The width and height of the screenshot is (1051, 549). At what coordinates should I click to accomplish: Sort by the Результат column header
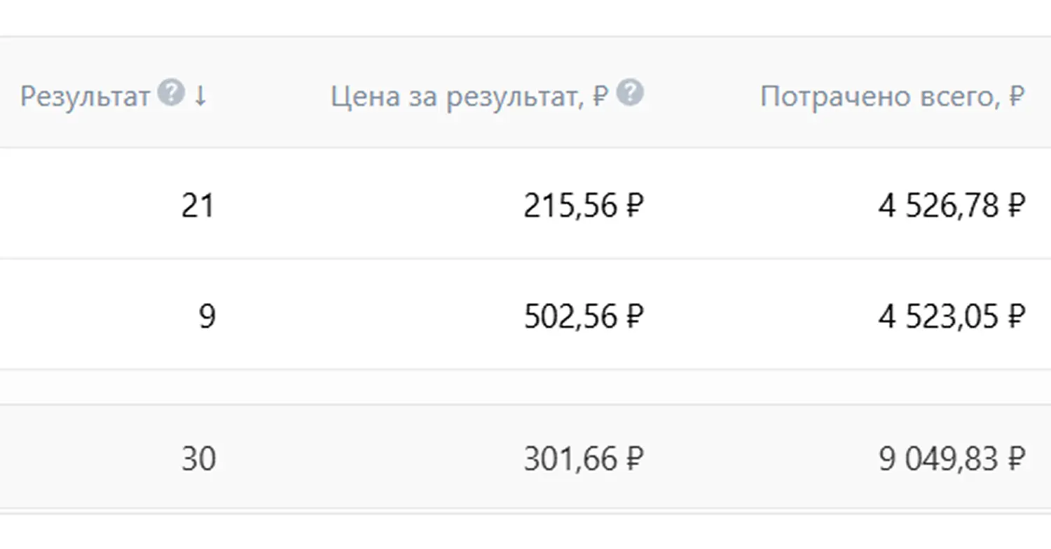pos(85,97)
